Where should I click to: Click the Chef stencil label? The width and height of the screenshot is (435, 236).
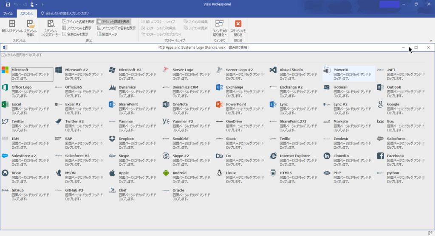point(122,190)
